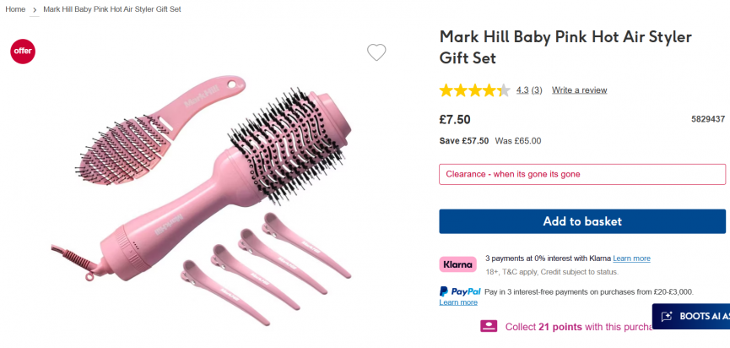Click the breadcrumb chevron separator
Viewport: 730px width, 348px height.
(x=35, y=9)
